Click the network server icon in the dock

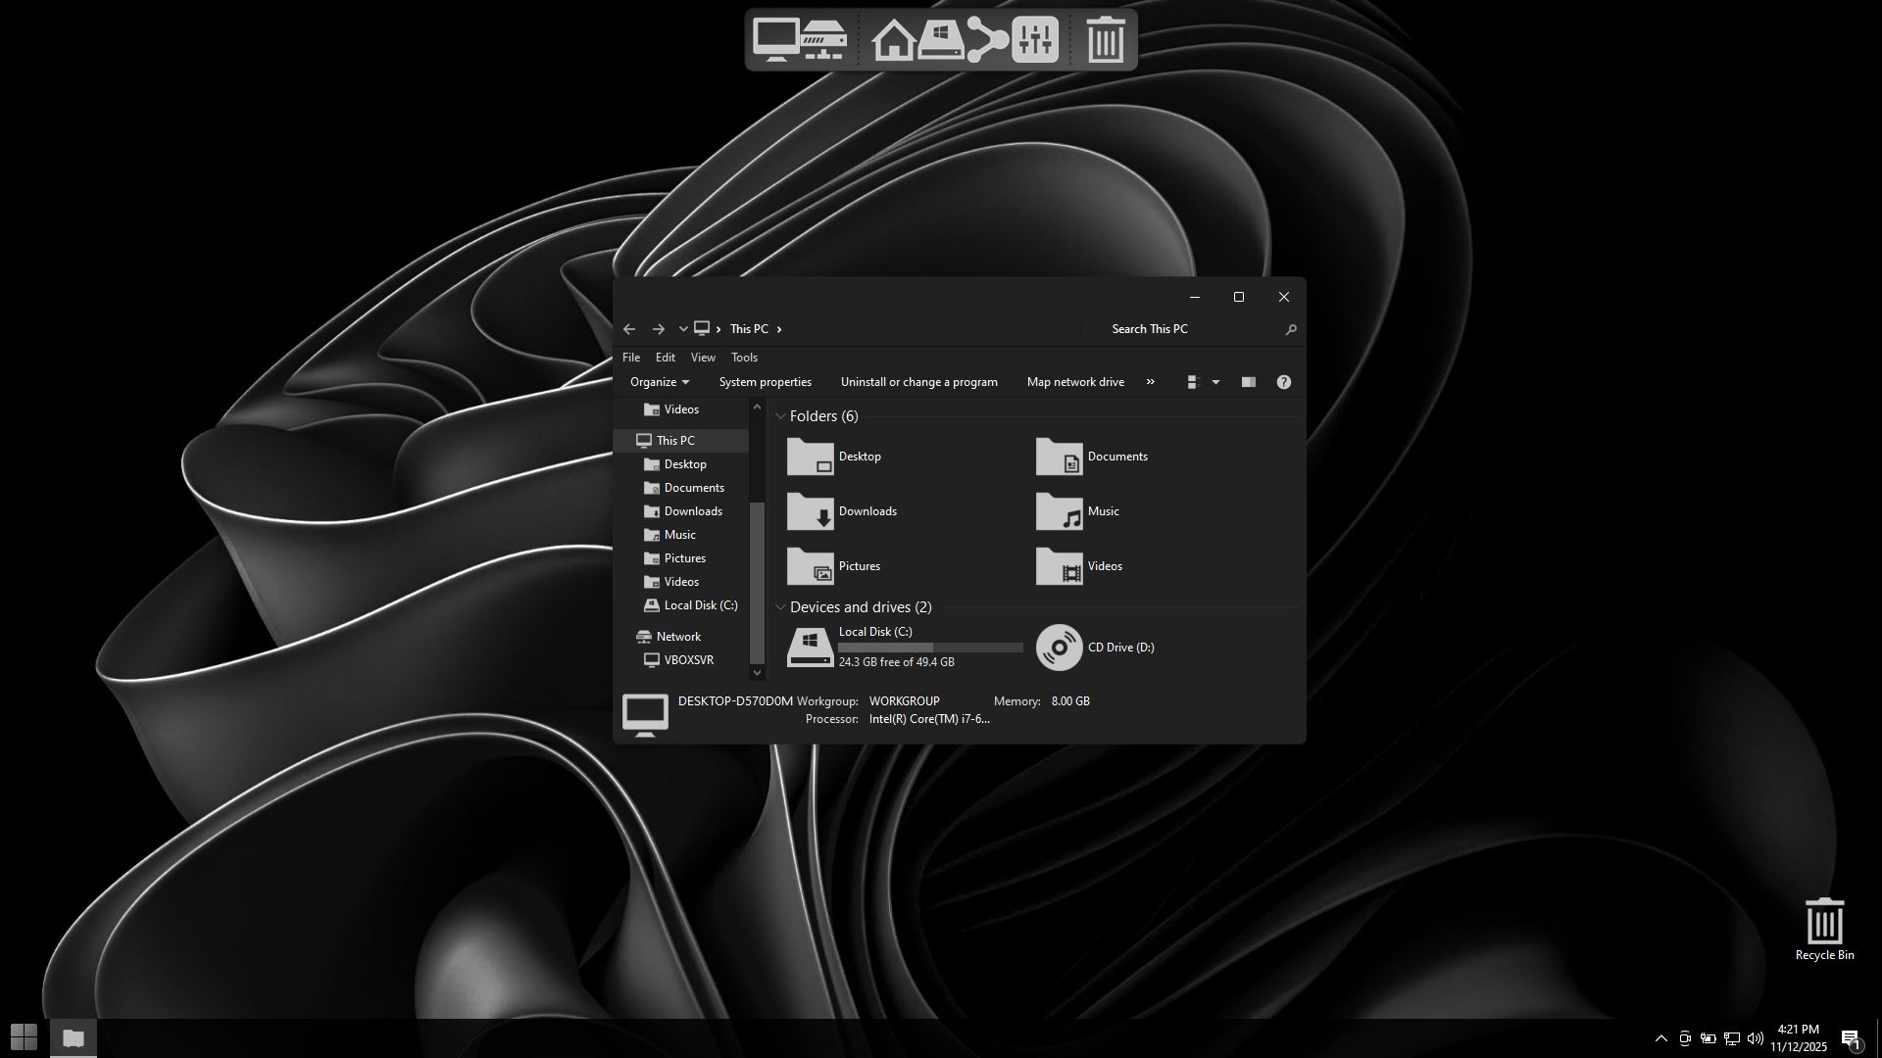pos(823,40)
